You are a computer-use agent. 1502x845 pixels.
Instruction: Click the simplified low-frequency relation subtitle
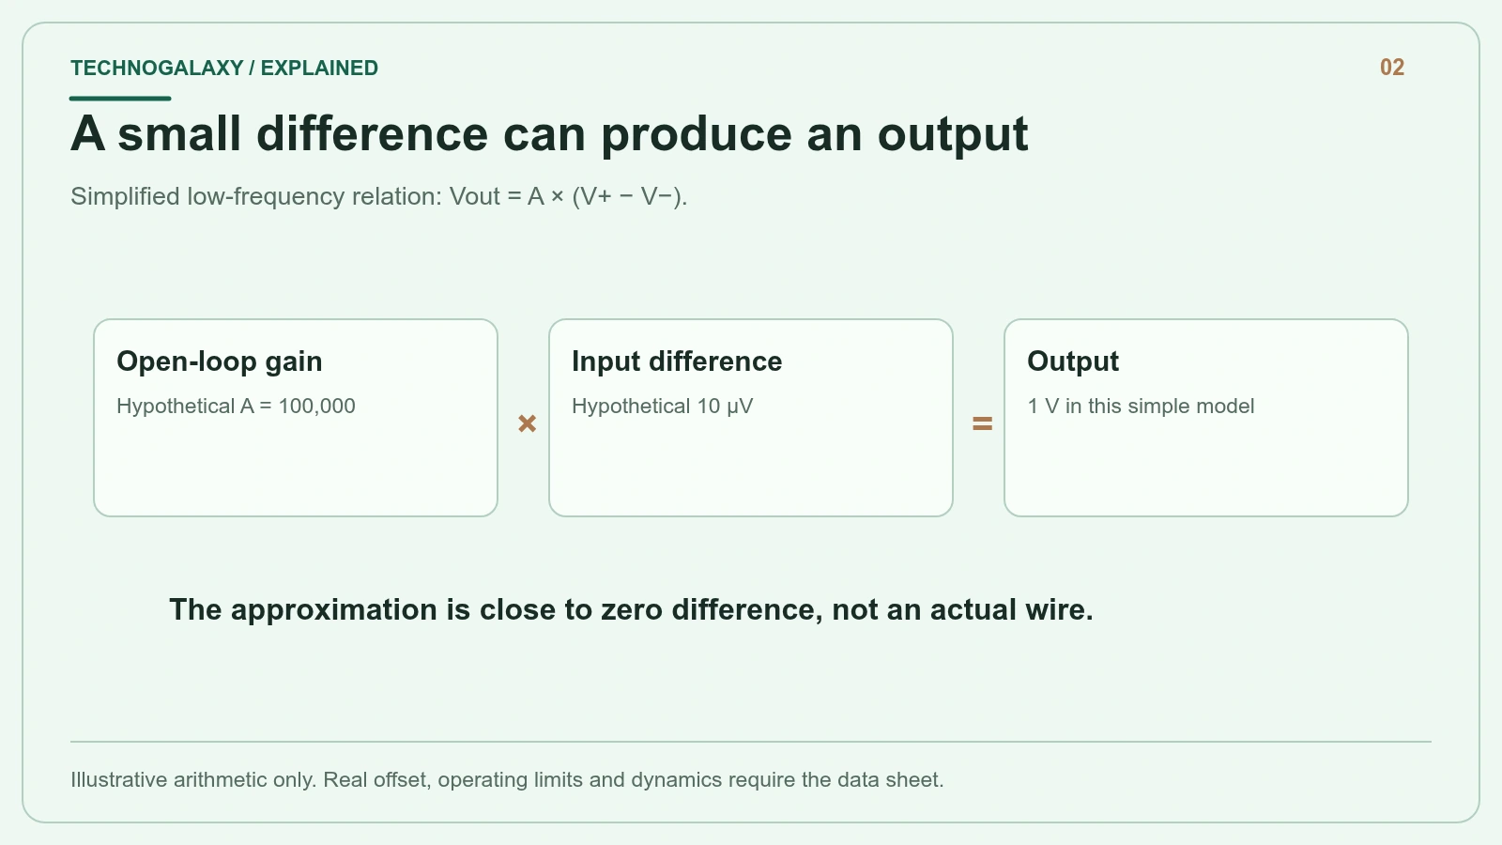click(379, 196)
